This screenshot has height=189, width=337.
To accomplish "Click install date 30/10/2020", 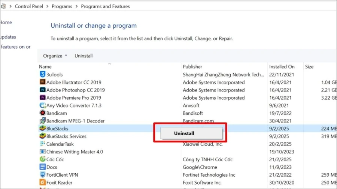I will (282, 183).
